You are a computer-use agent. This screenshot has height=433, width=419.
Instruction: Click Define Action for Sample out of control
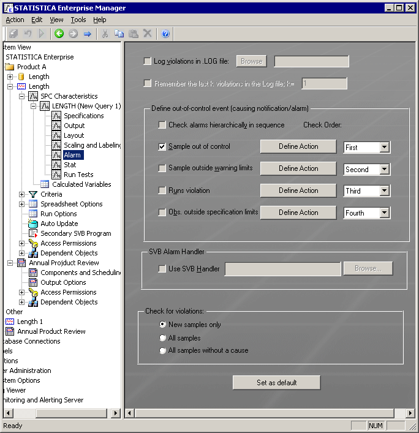click(x=298, y=146)
